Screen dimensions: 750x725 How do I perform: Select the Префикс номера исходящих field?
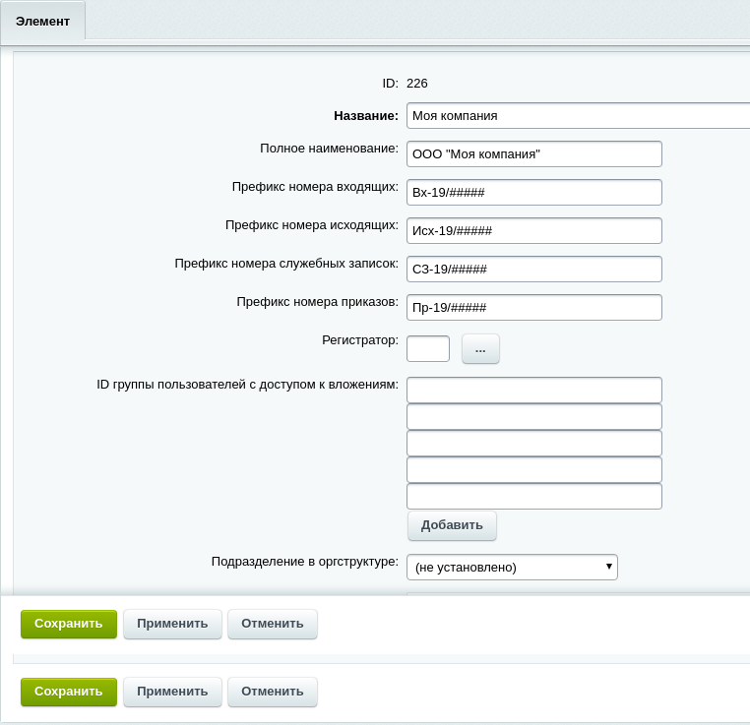pyautogui.click(x=533, y=230)
